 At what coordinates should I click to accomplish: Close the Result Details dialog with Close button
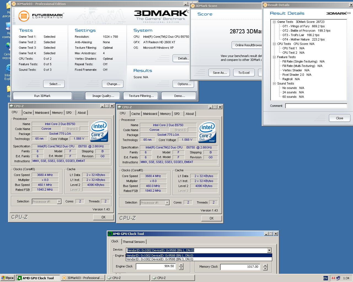(339, 118)
